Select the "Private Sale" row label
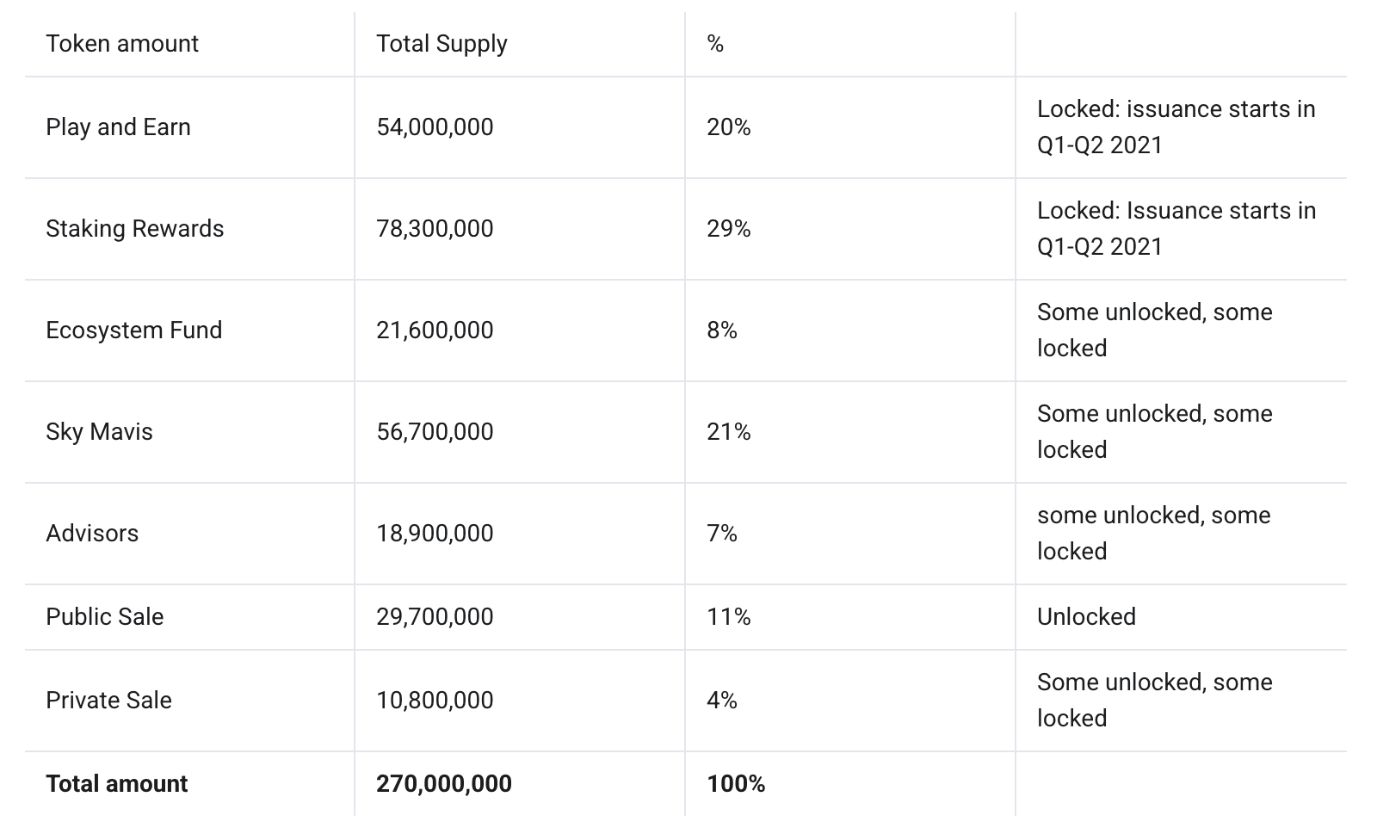The width and height of the screenshot is (1377, 840). [108, 701]
